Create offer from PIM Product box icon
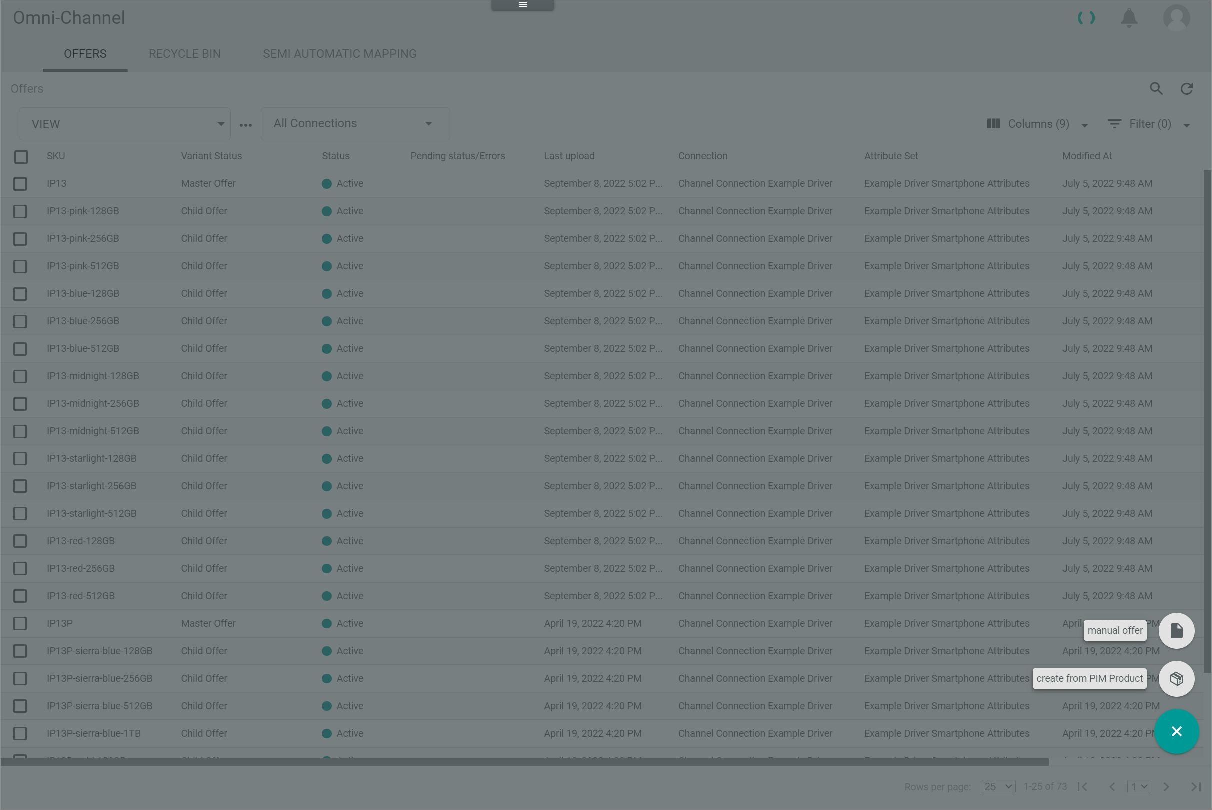The image size is (1212, 810). click(1176, 678)
